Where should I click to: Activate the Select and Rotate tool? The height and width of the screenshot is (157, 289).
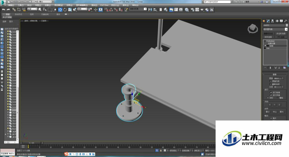pyautogui.click(x=65, y=9)
